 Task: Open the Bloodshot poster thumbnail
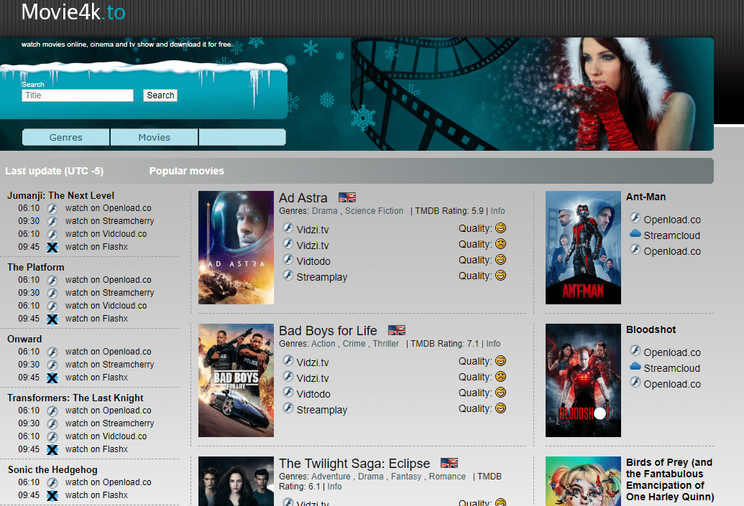(583, 380)
